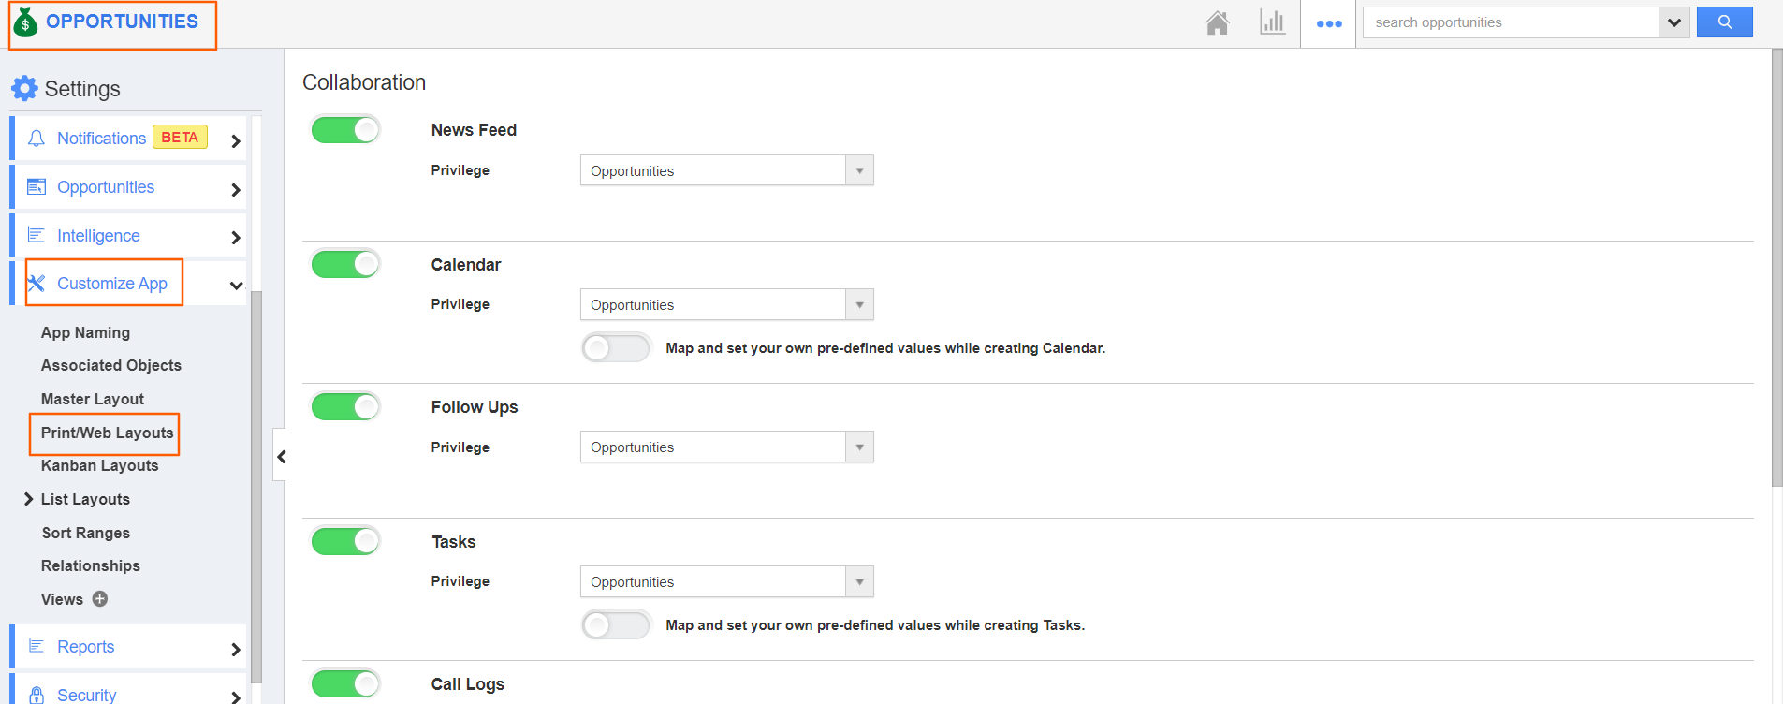1783x704 pixels.
Task: Expand the Opportunities section chevron
Action: pyautogui.click(x=236, y=190)
